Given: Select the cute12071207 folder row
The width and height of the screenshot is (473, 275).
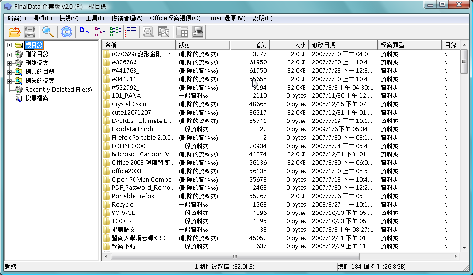Looking at the screenshot, I should [280, 113].
